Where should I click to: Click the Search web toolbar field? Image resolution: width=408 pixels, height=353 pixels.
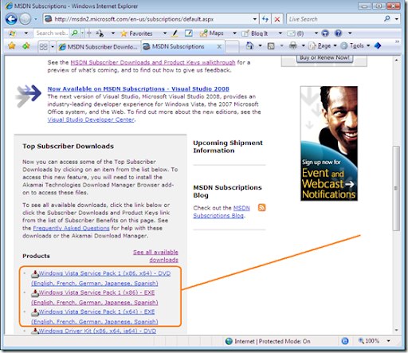click(x=51, y=33)
